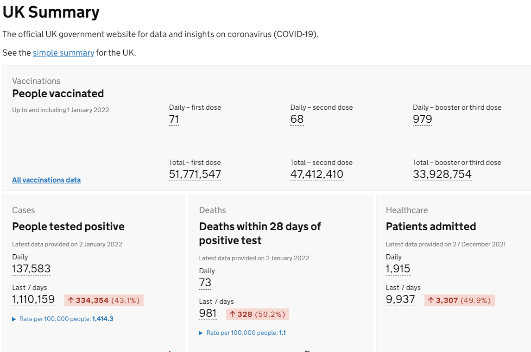This screenshot has width=531, height=352.
Task: Click the 'Daily – booster or third dose' label
Action: tap(457, 107)
